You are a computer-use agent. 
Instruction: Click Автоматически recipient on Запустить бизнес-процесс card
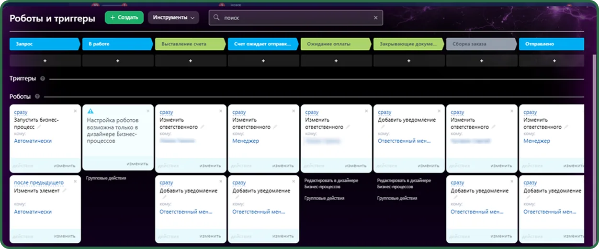pos(33,141)
